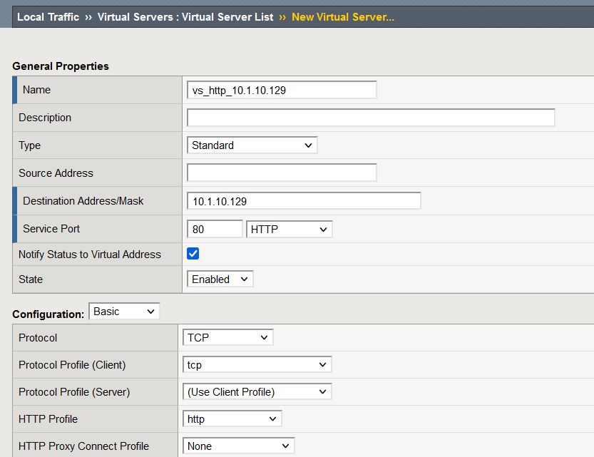Focus the Description input box

pos(371,118)
